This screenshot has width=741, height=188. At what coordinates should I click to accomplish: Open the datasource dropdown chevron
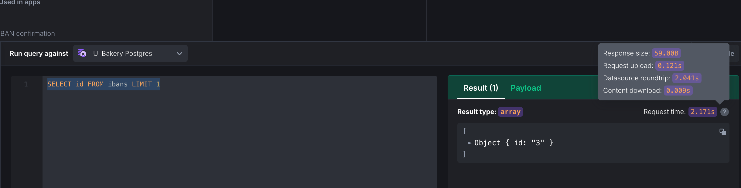click(179, 54)
